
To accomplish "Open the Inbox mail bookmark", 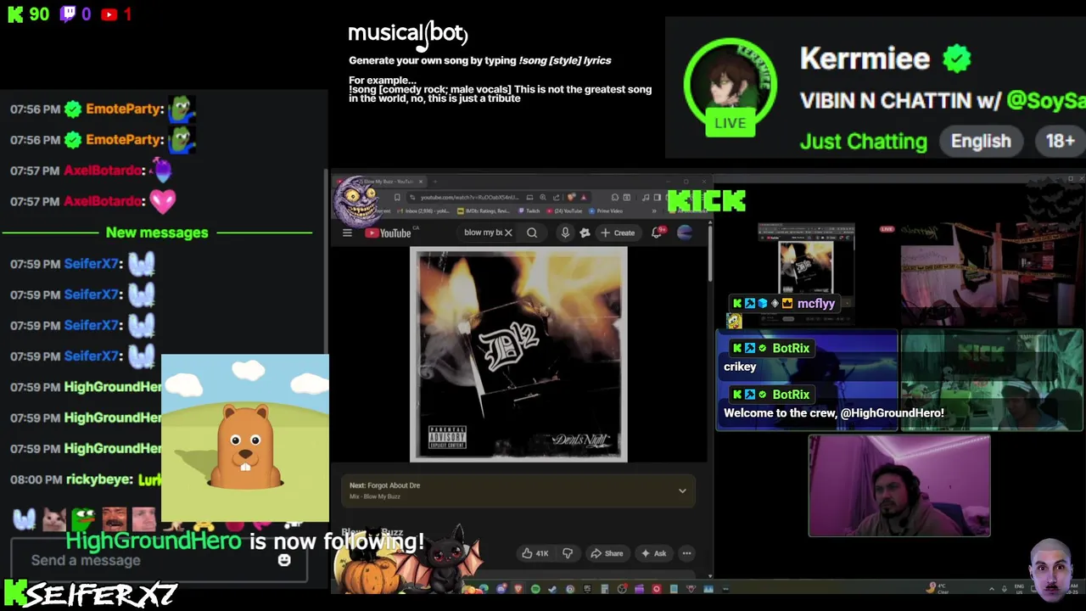I will pos(423,211).
